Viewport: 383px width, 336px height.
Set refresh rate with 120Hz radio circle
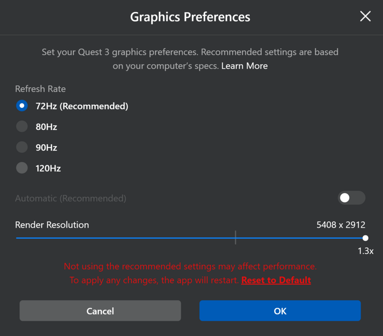(x=22, y=168)
